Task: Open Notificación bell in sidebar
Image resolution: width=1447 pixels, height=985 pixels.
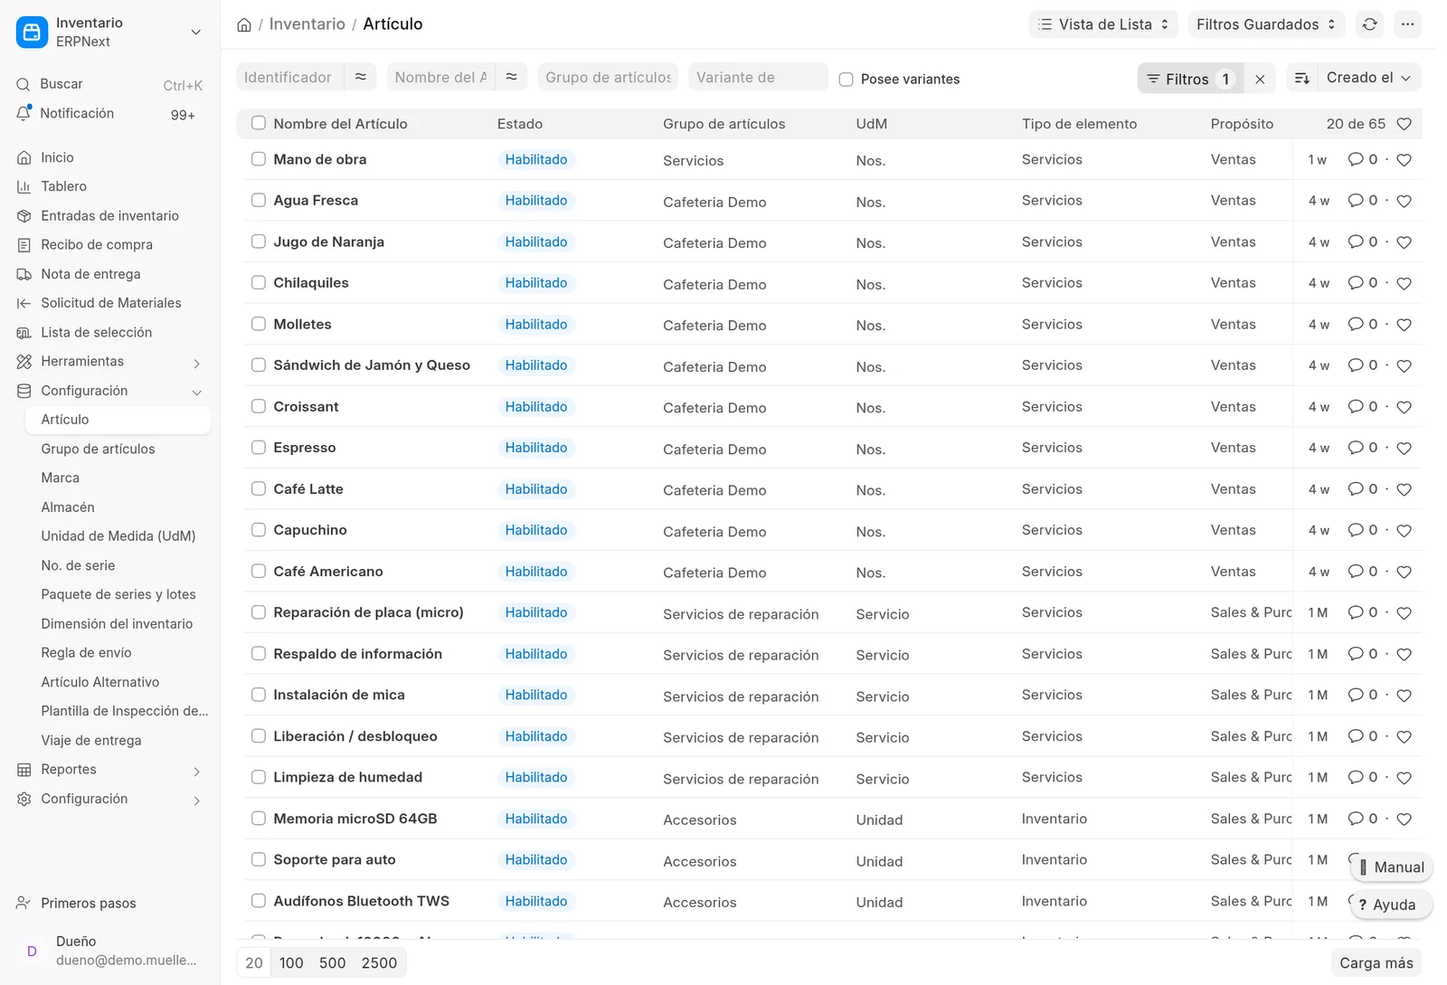Action: (x=24, y=113)
